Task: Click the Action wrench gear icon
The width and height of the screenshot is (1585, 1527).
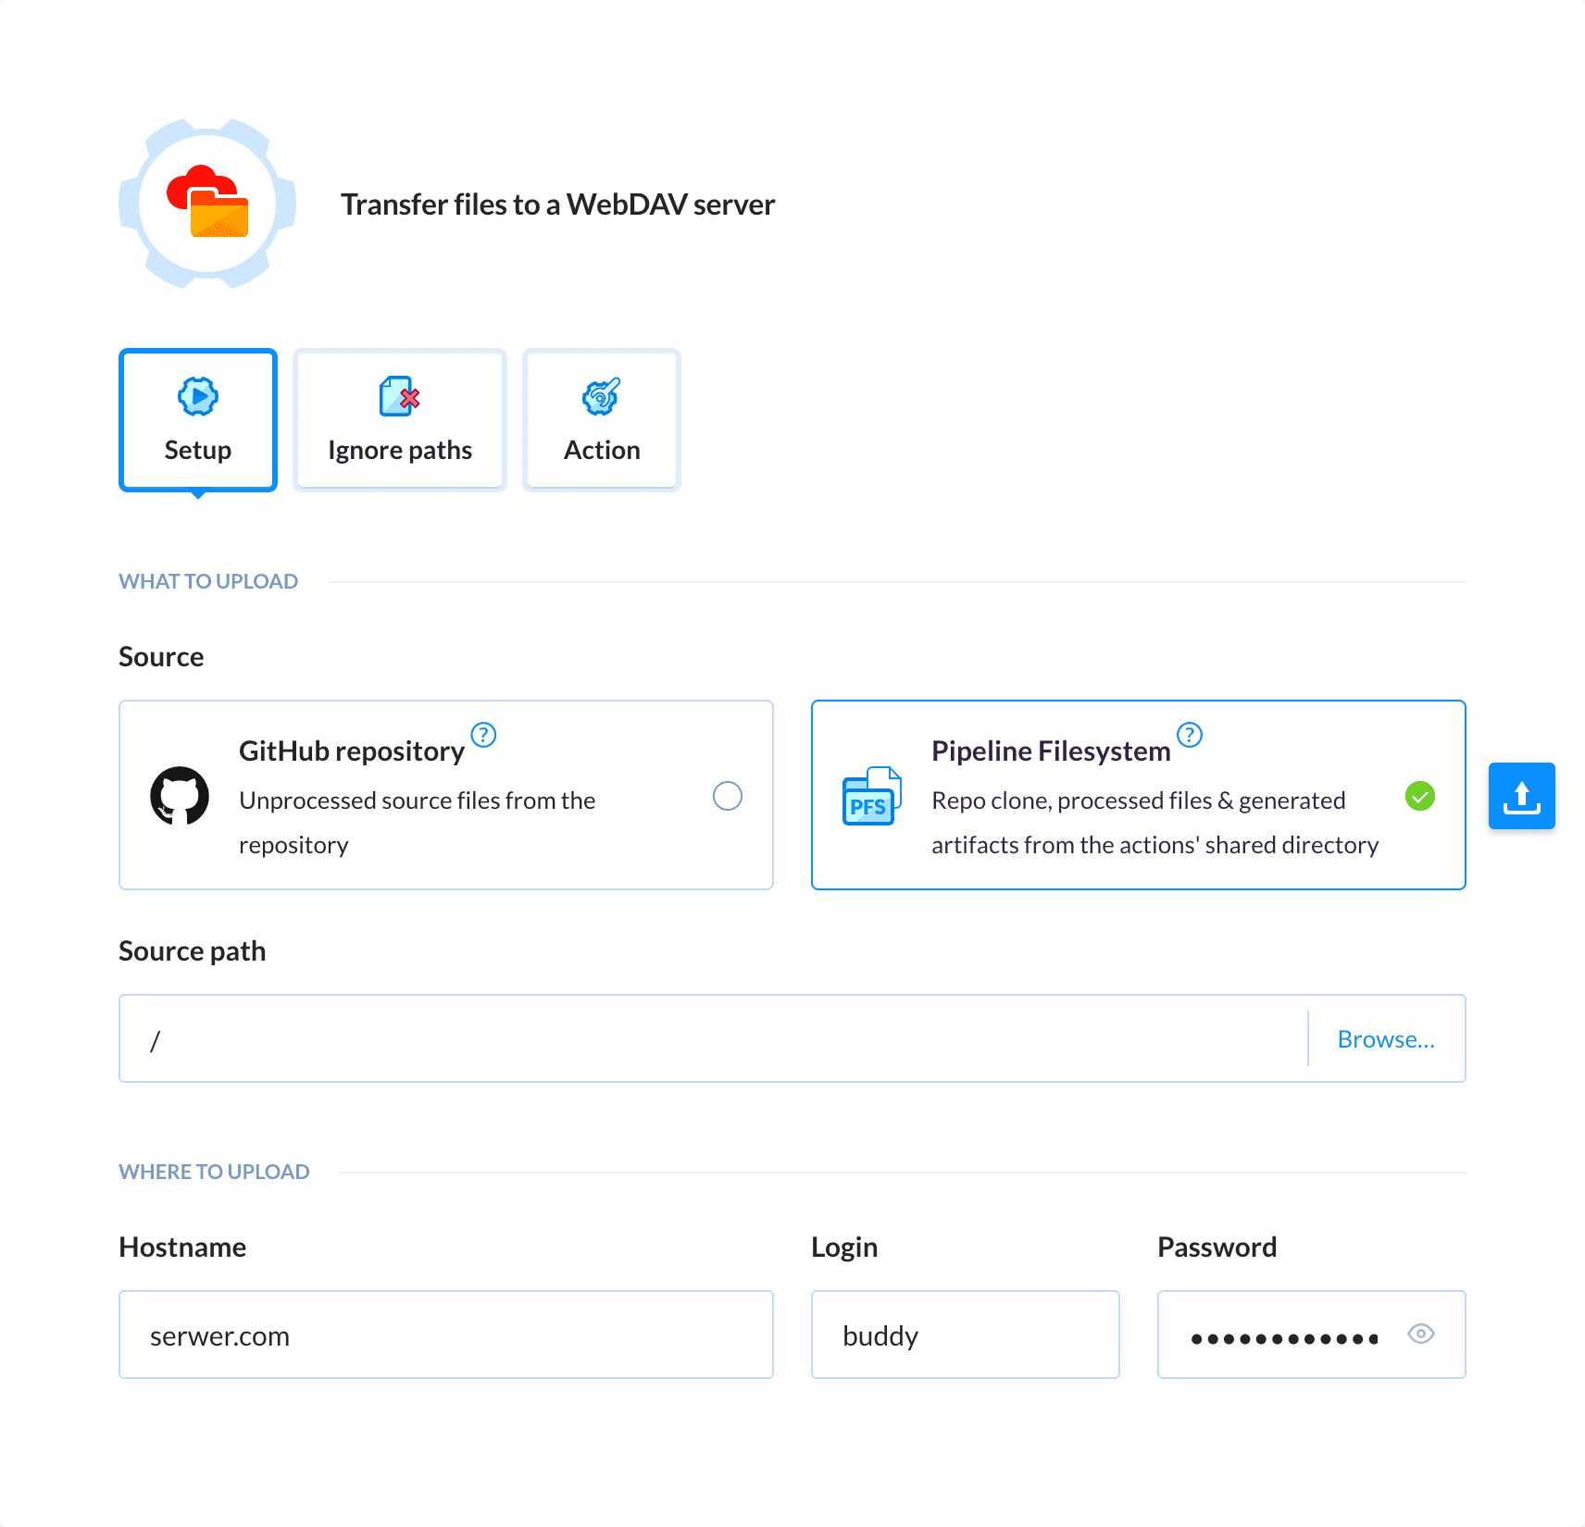Action: pos(601,397)
